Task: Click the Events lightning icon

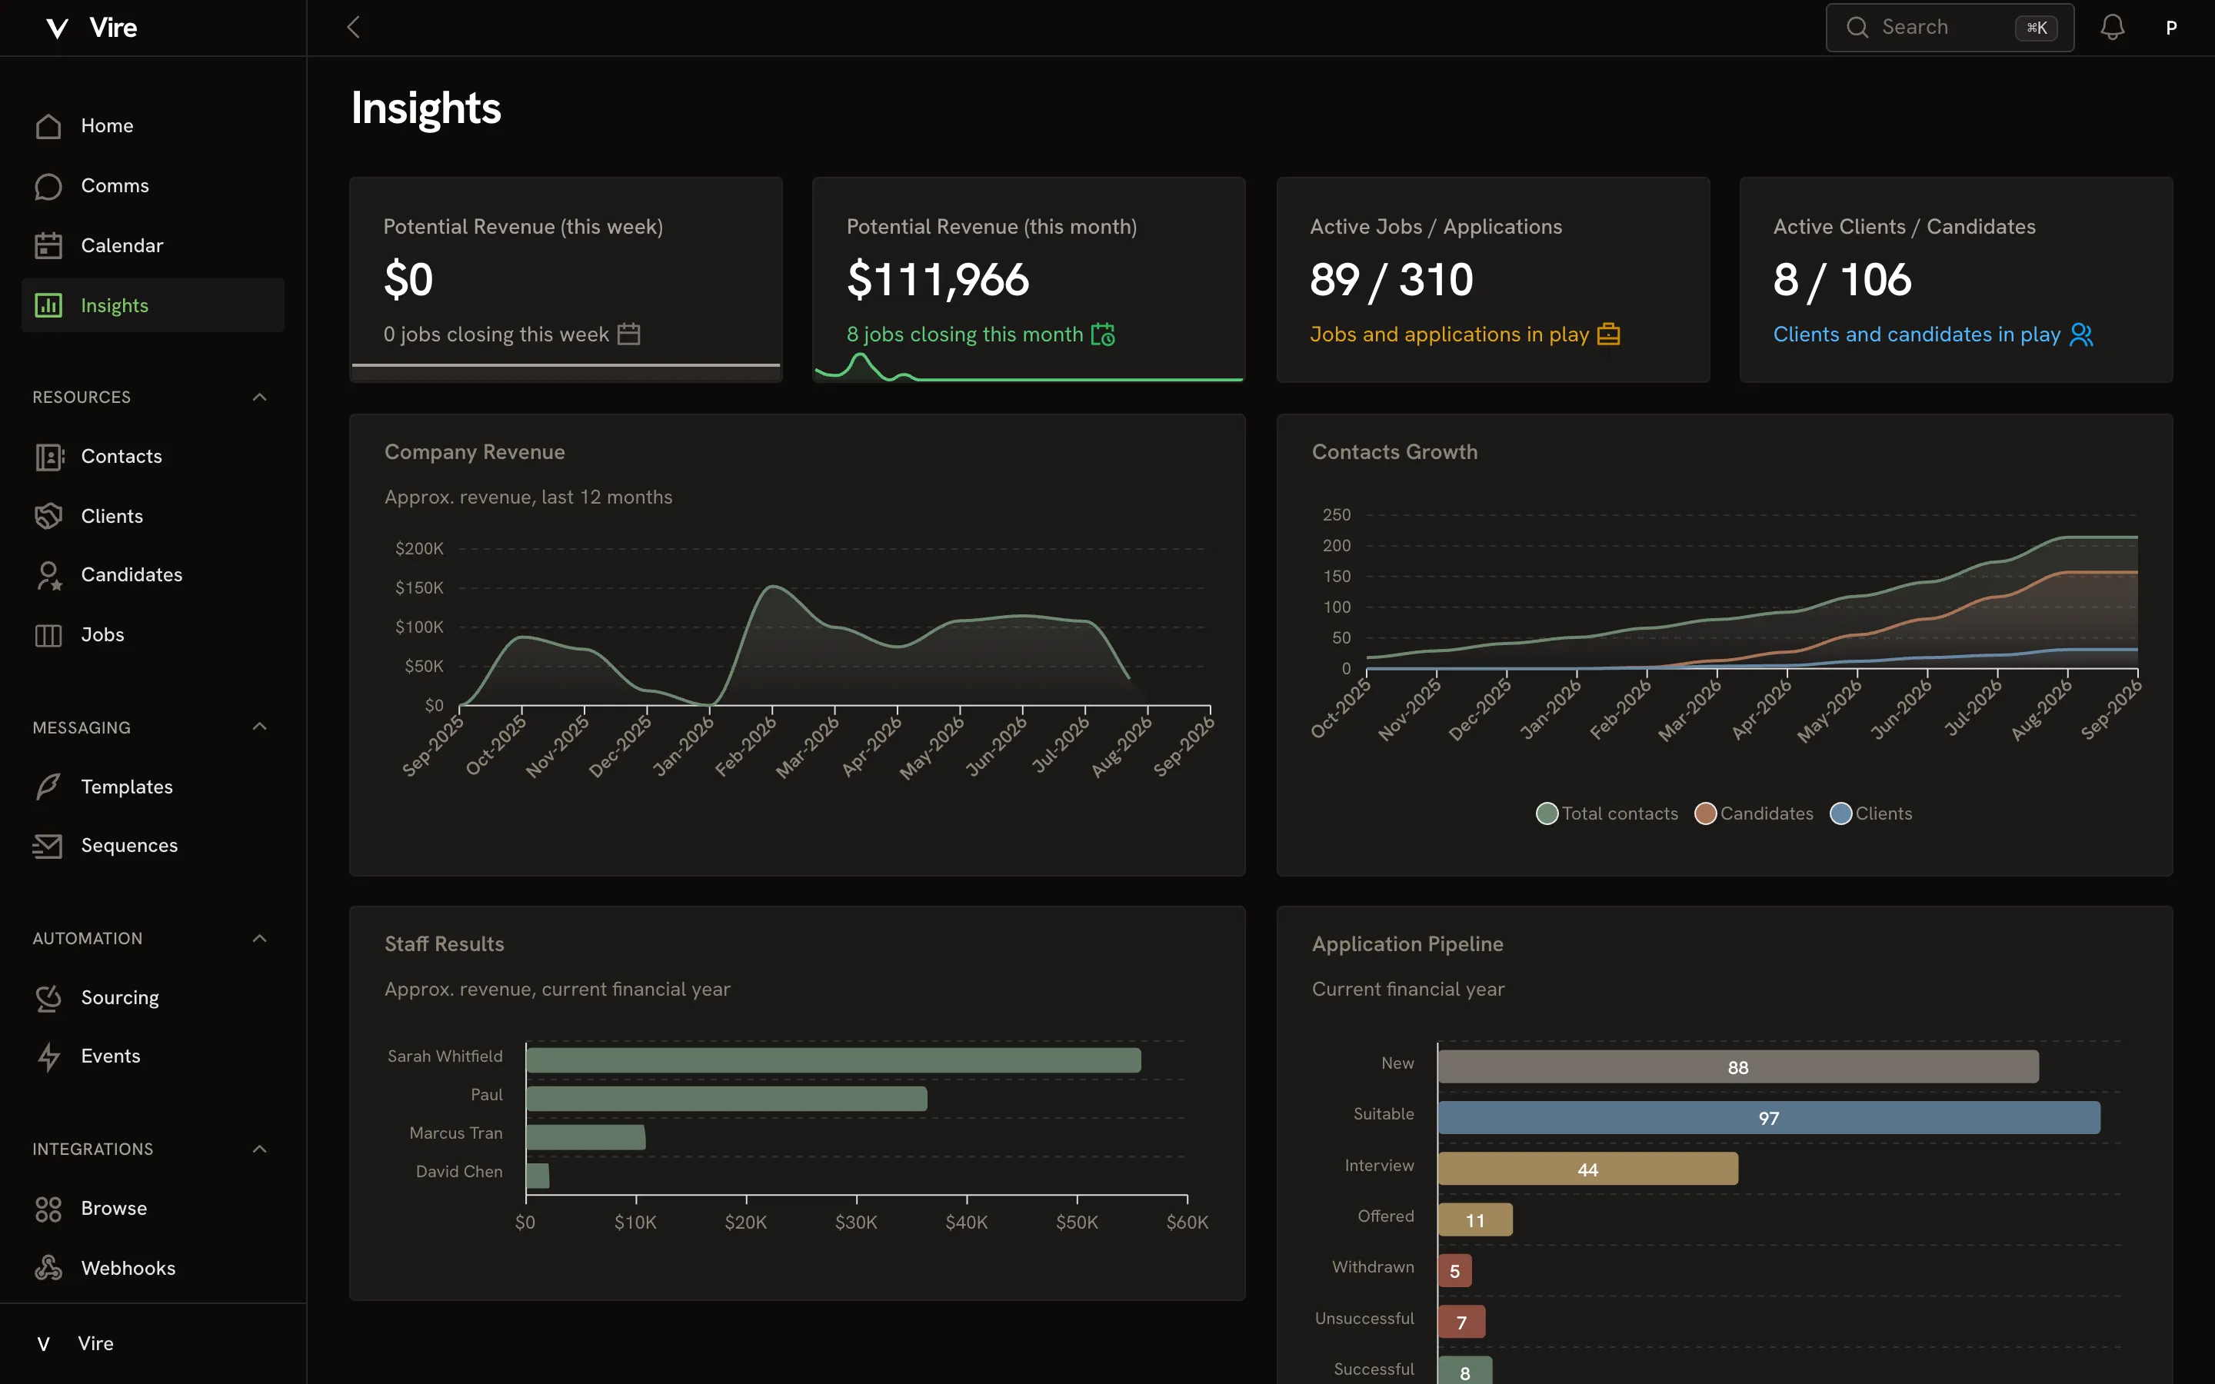Action: [x=48, y=1056]
